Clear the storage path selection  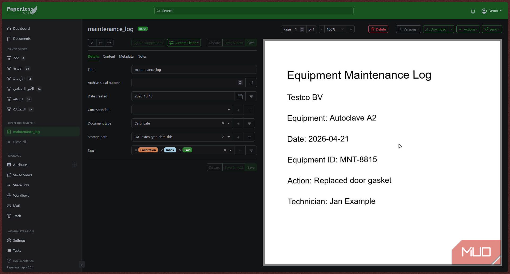click(x=223, y=137)
